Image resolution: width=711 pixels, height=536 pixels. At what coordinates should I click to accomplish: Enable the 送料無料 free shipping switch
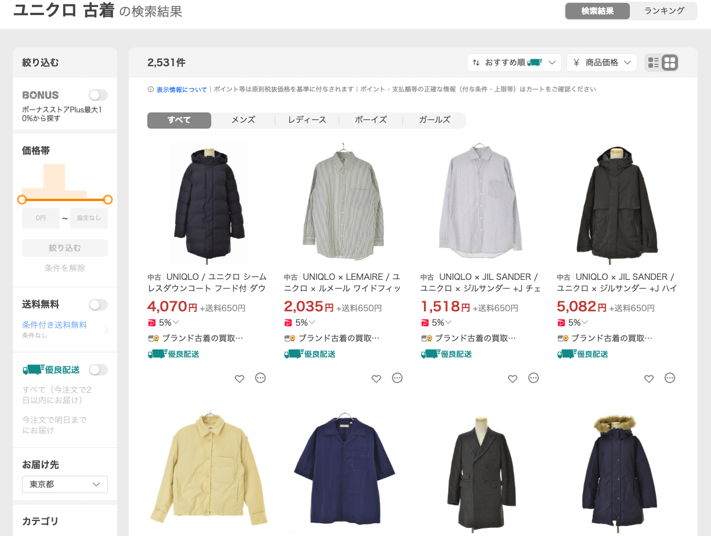98,305
